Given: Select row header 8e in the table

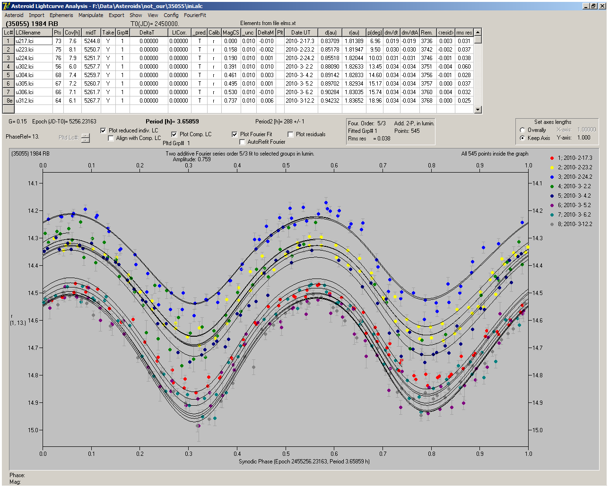Looking at the screenshot, I should [x=9, y=101].
